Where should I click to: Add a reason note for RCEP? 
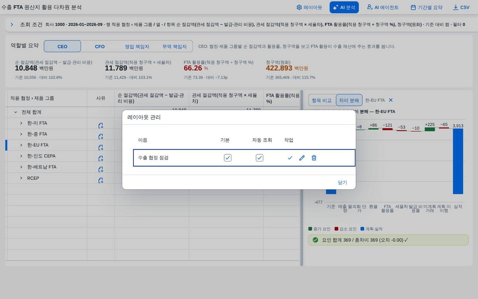[x=101, y=180]
